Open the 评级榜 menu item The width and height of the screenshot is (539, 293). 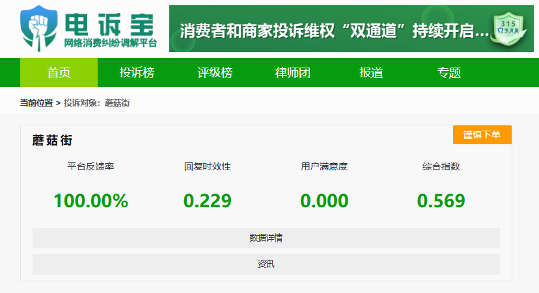pyautogui.click(x=215, y=72)
